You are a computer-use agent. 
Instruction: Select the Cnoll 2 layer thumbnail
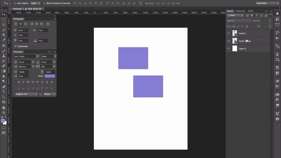click(x=234, y=33)
